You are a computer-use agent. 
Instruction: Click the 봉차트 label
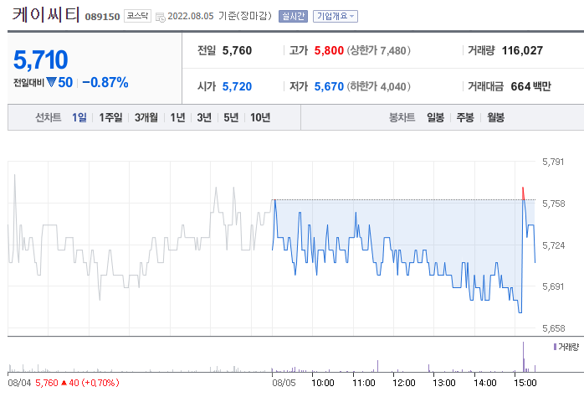point(402,118)
